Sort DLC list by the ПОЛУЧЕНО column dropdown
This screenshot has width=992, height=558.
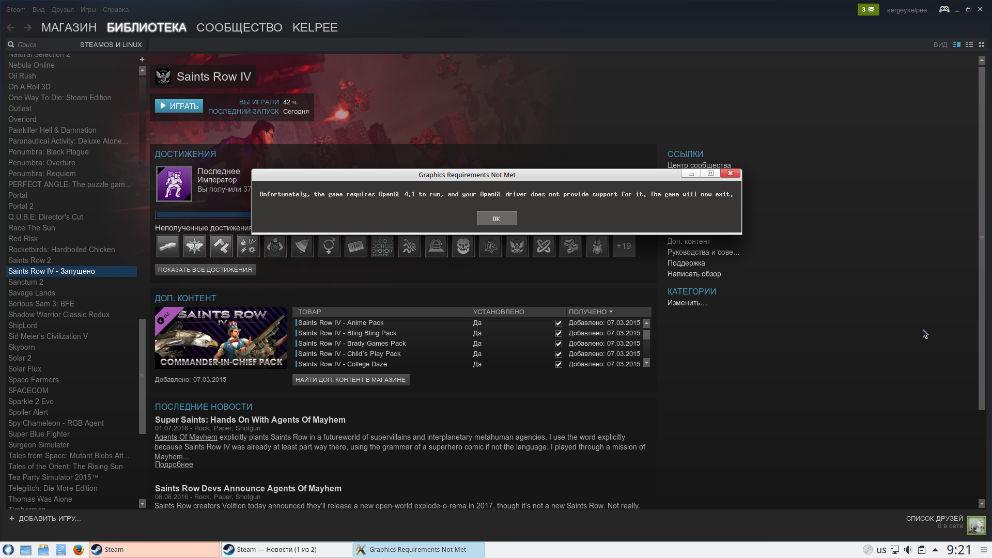coord(591,312)
